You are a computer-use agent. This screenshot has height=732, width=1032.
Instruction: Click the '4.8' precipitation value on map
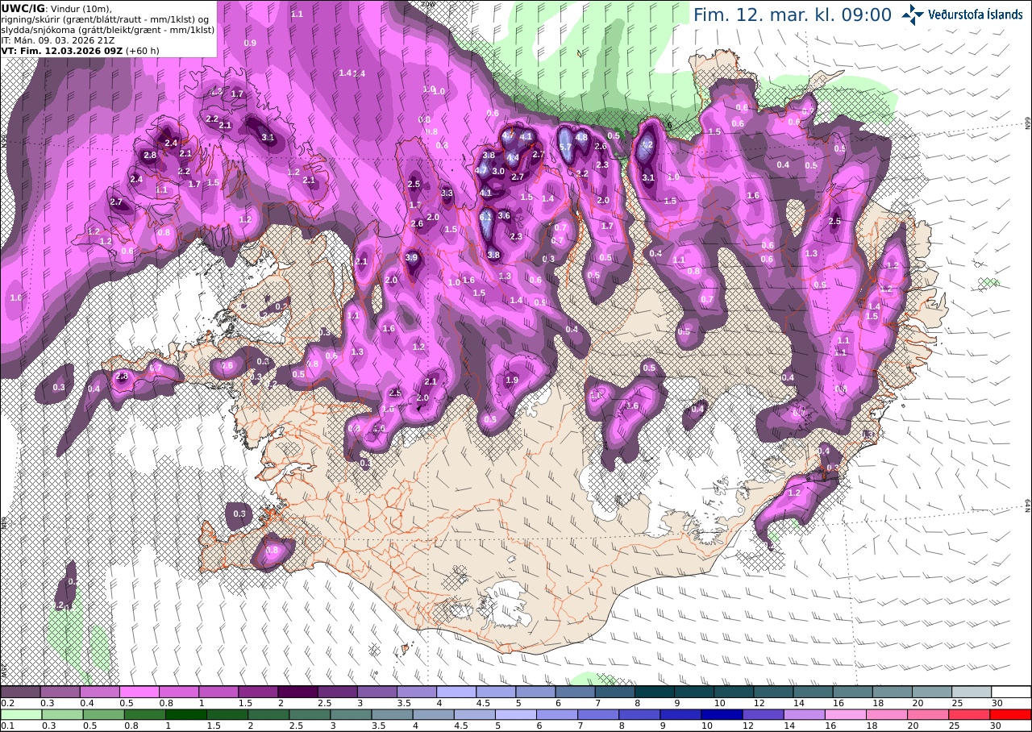(581, 138)
